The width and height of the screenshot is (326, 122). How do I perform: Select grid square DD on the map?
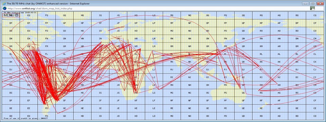pos(11,116)
